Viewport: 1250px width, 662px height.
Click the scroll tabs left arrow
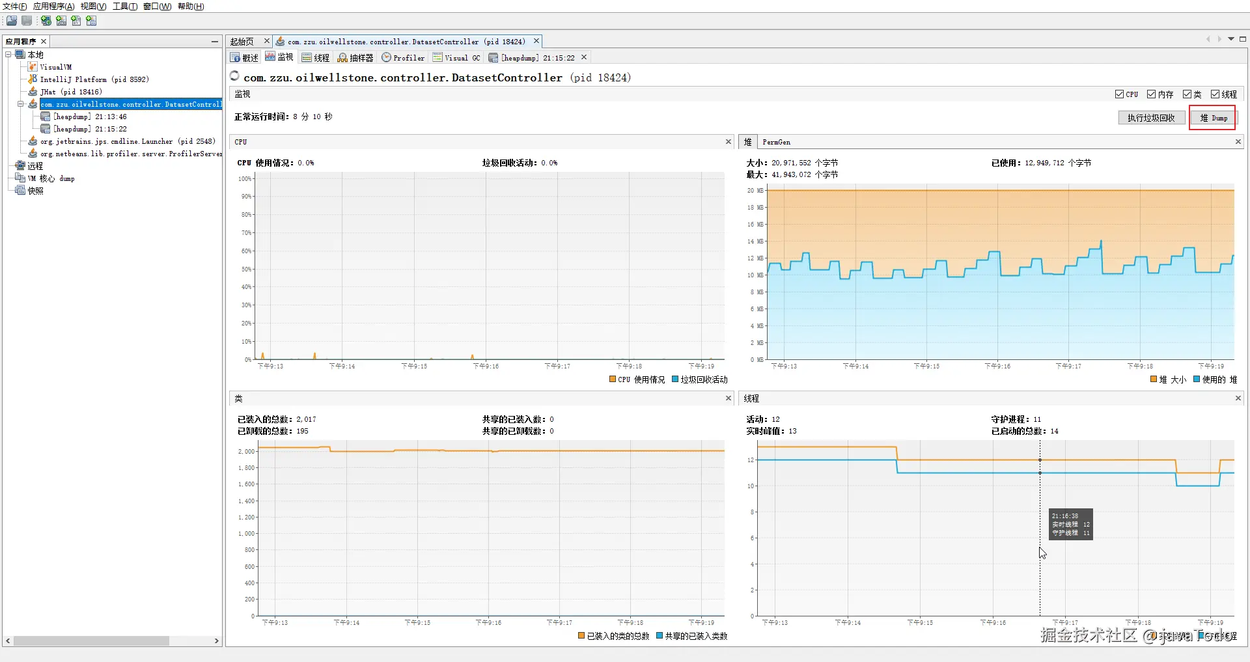point(1208,39)
